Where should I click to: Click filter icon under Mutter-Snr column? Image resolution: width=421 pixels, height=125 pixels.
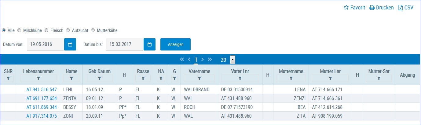[379, 78]
